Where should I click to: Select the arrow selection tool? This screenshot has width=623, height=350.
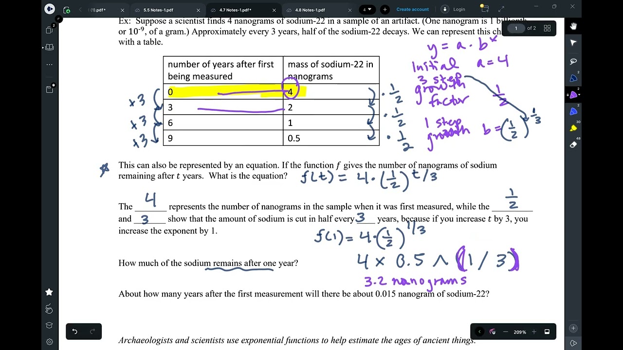[x=573, y=43]
